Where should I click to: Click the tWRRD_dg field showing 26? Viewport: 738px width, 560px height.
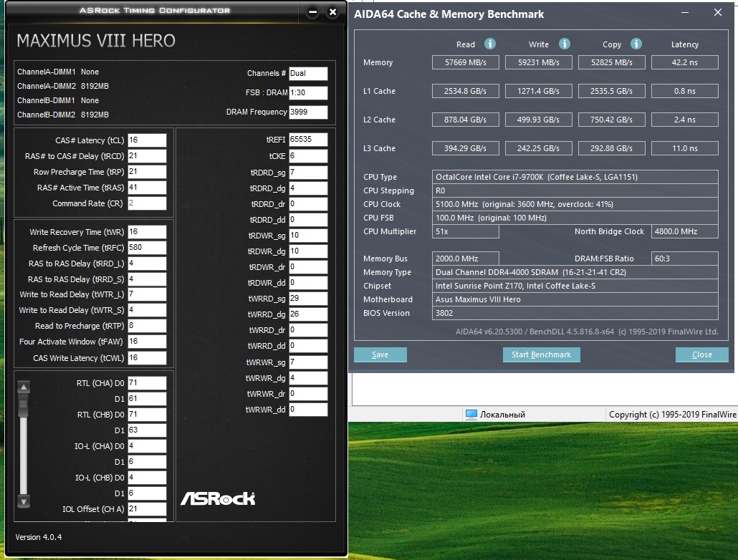pos(308,314)
